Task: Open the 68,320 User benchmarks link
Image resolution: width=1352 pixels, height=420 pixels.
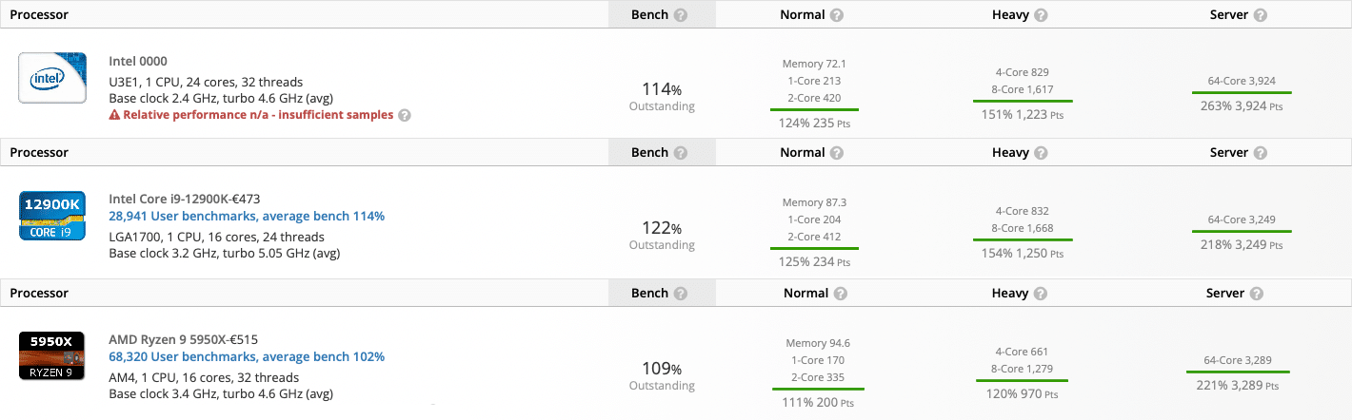Action: point(247,357)
